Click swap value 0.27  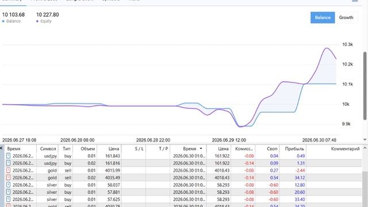pyautogui.click(x=274, y=170)
